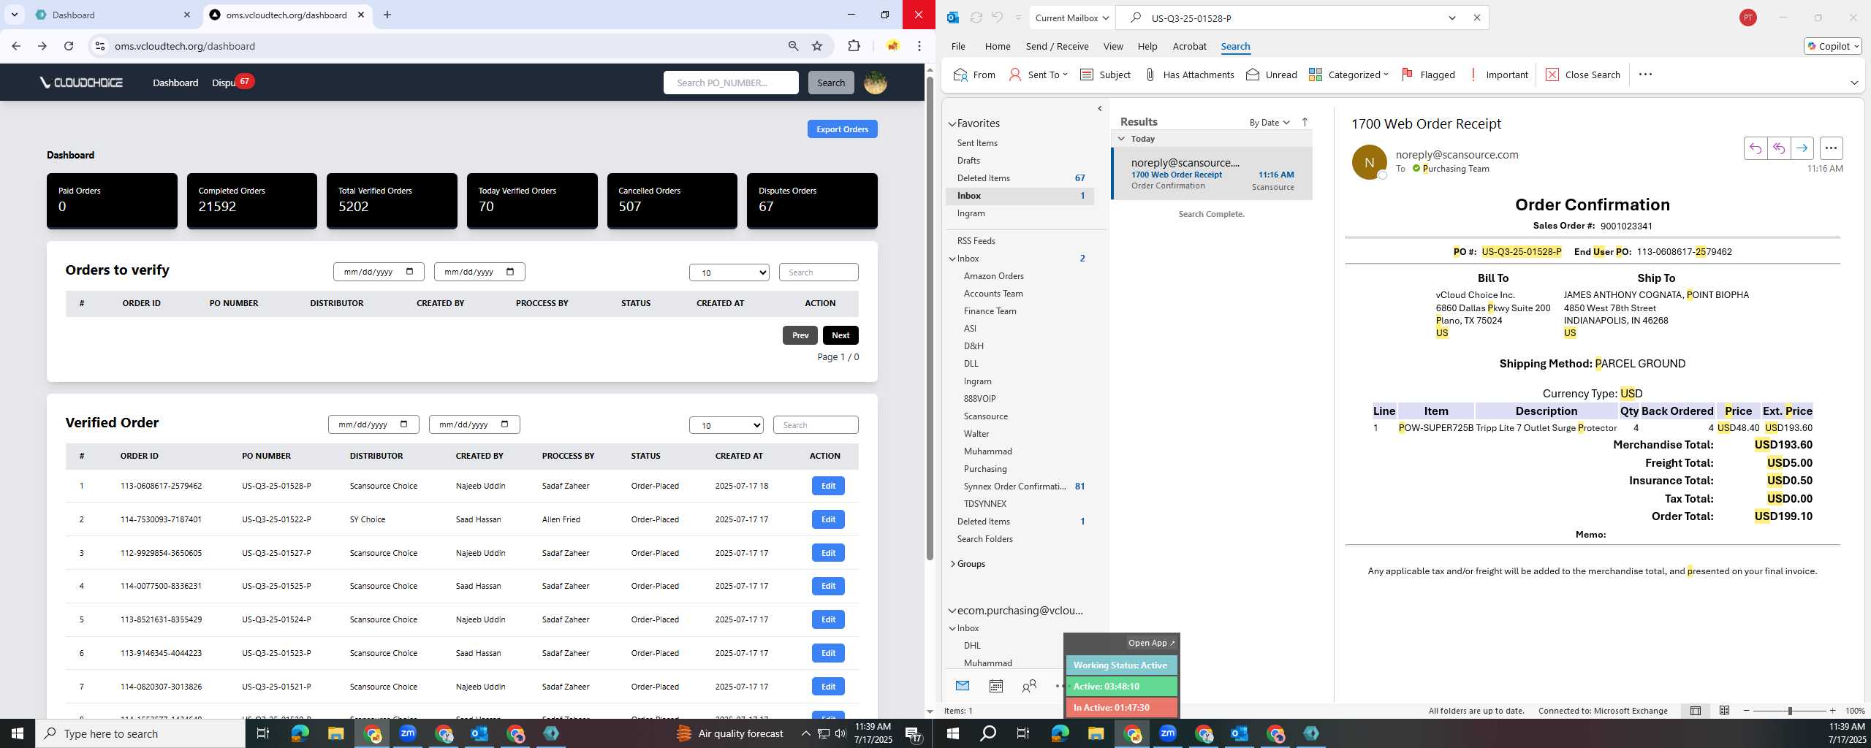
Task: Open Copilot button in Outlook
Action: coord(1832,46)
